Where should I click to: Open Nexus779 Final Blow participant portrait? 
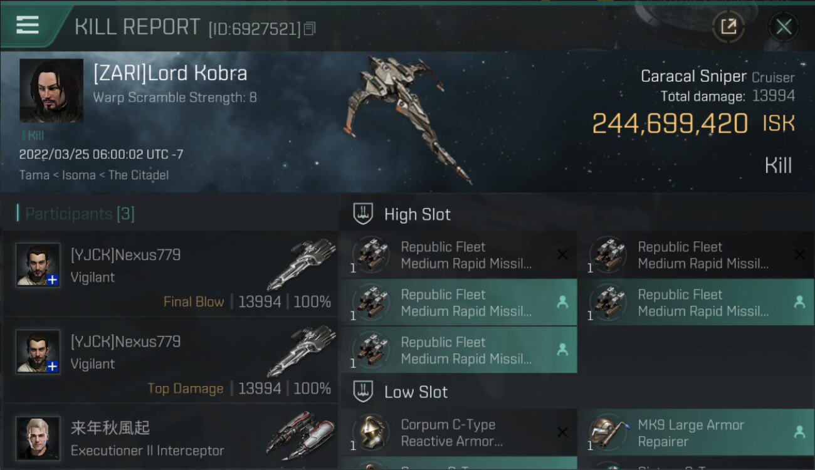click(38, 265)
